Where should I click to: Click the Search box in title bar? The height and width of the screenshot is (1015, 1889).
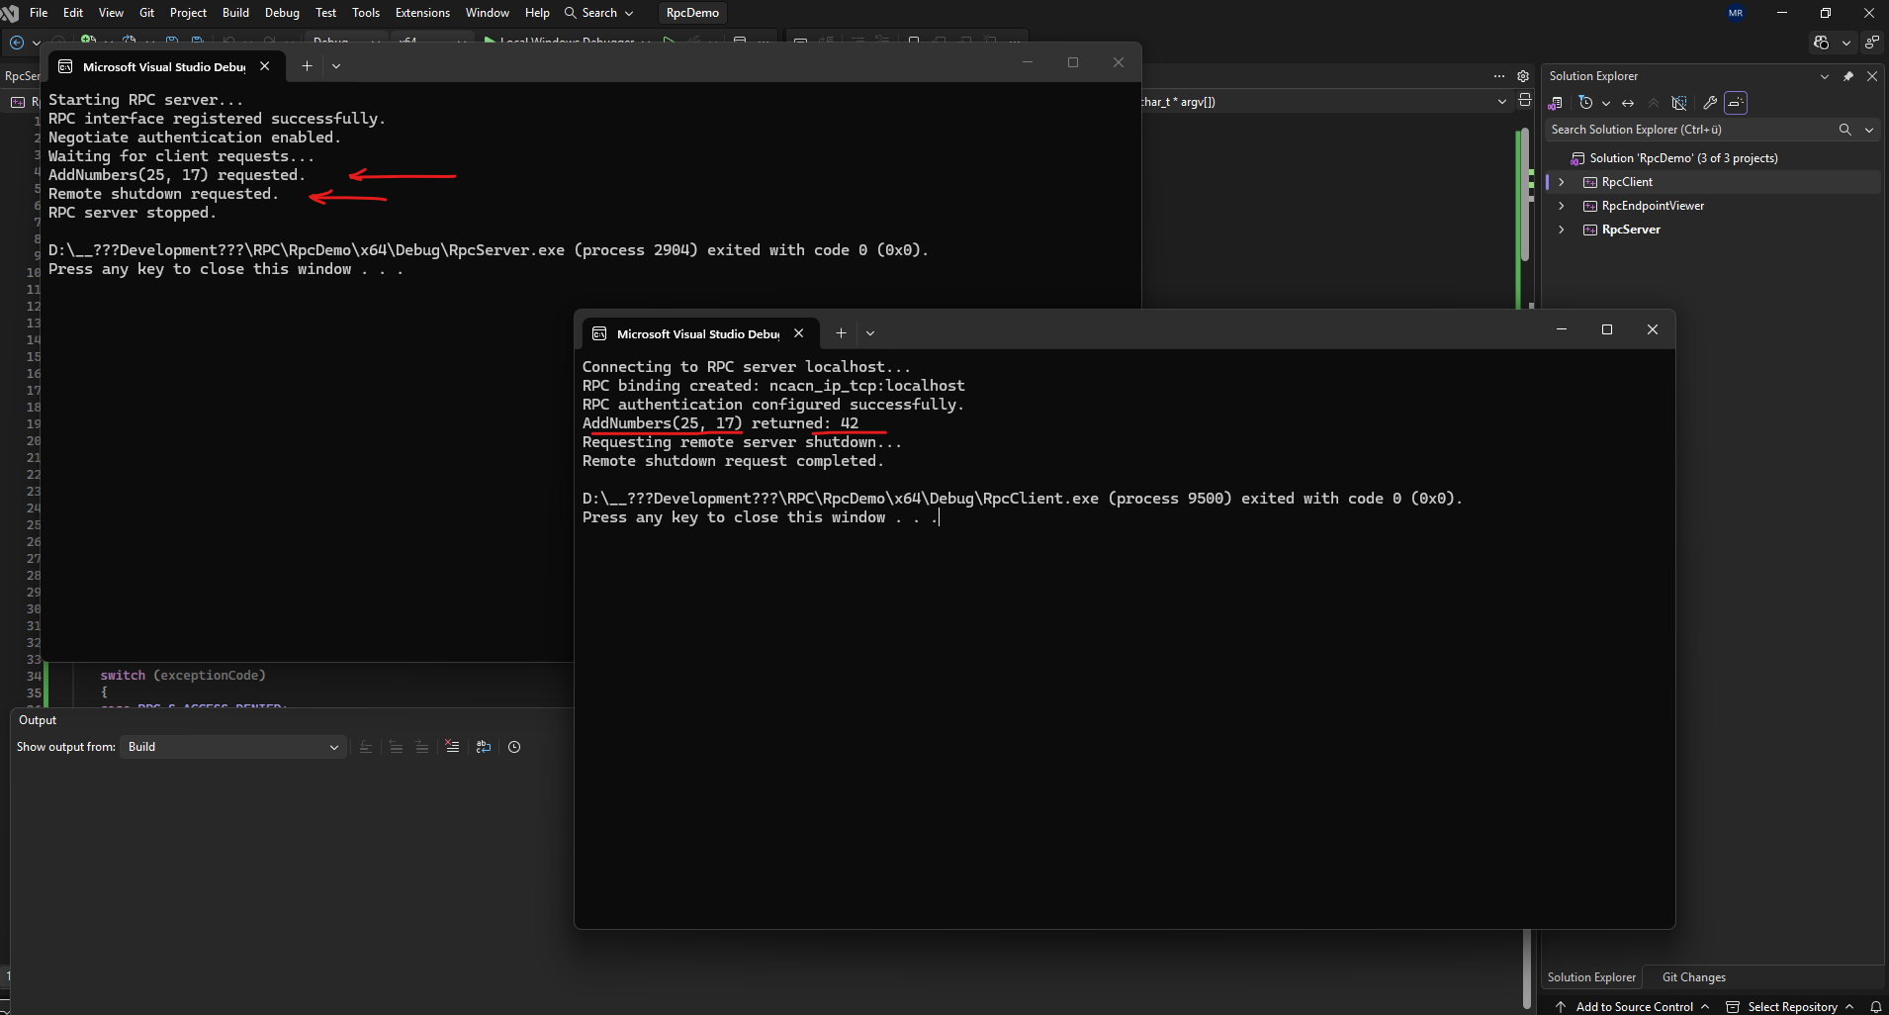tap(598, 13)
